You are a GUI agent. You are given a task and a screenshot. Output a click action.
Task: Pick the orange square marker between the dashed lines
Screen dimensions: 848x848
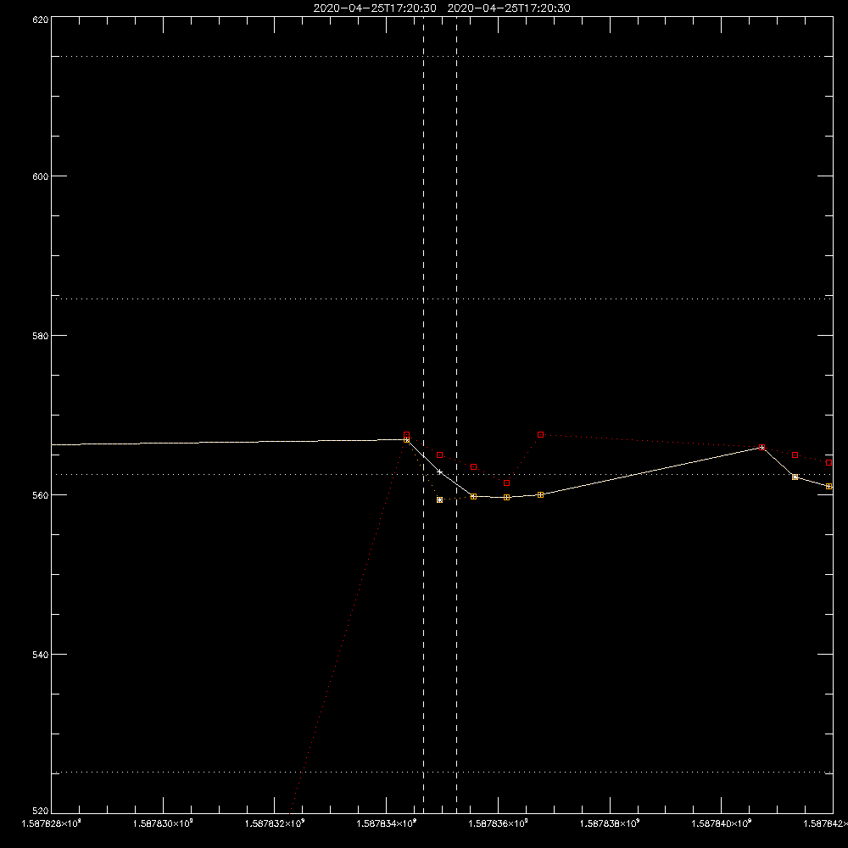(439, 499)
